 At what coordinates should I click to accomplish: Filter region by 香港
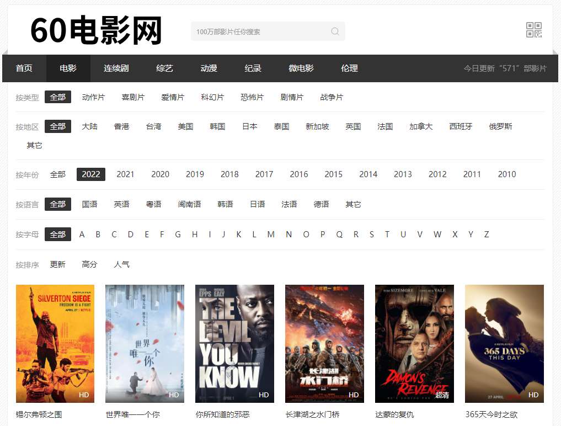tap(122, 126)
